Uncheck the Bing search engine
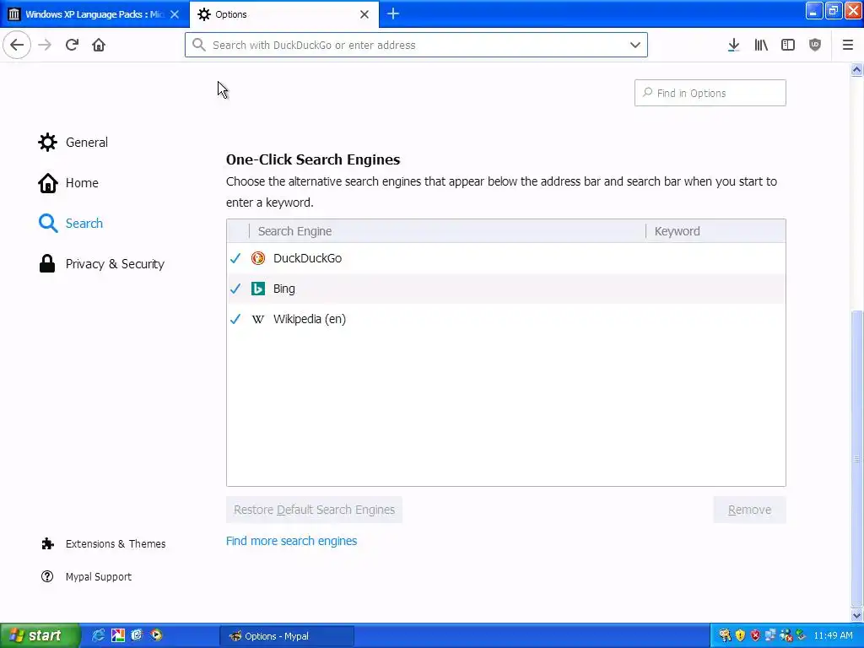 pyautogui.click(x=235, y=289)
